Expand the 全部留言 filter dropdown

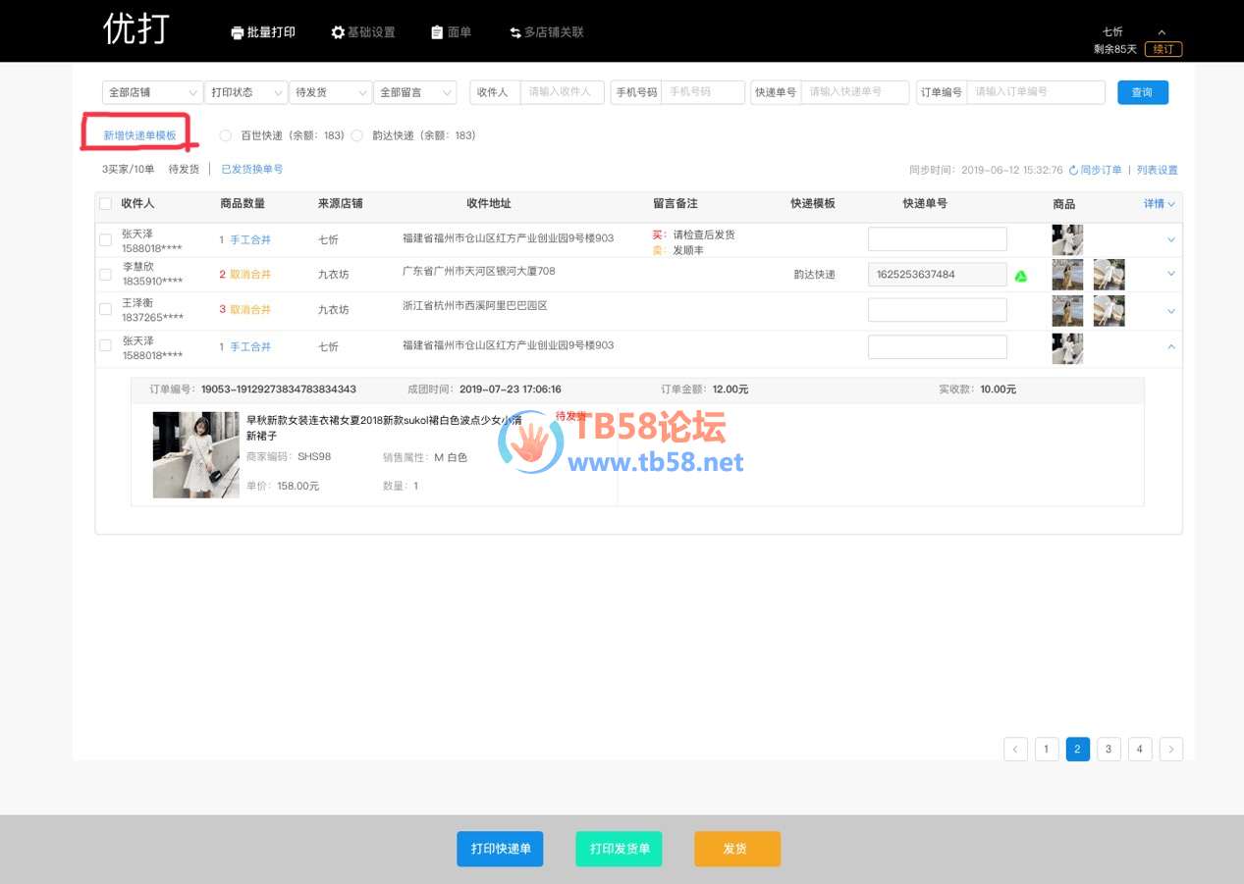point(415,92)
